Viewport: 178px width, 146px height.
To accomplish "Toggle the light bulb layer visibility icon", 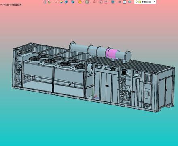I will click(x=136, y=2).
